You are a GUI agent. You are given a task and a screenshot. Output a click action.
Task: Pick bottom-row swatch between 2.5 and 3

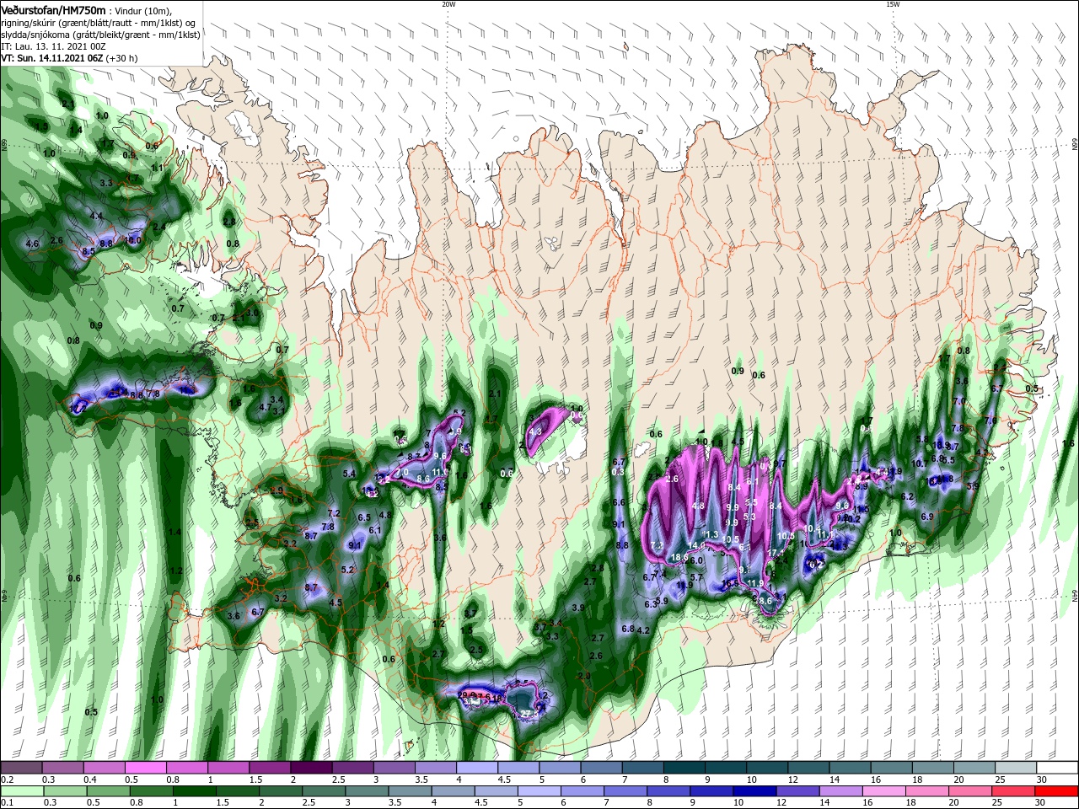pos(324,791)
